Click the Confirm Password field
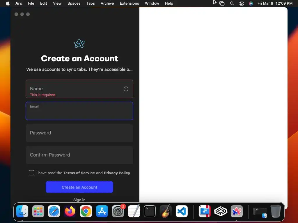298x223 pixels. (79, 155)
